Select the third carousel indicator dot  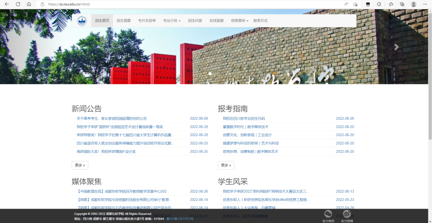tap(218, 74)
